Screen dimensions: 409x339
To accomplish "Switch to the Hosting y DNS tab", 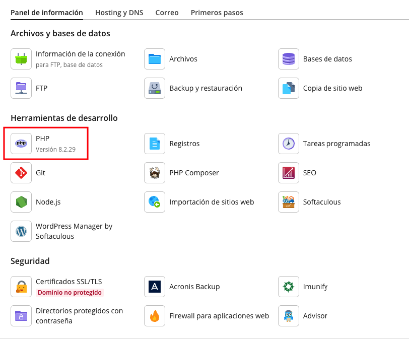I will (x=119, y=13).
